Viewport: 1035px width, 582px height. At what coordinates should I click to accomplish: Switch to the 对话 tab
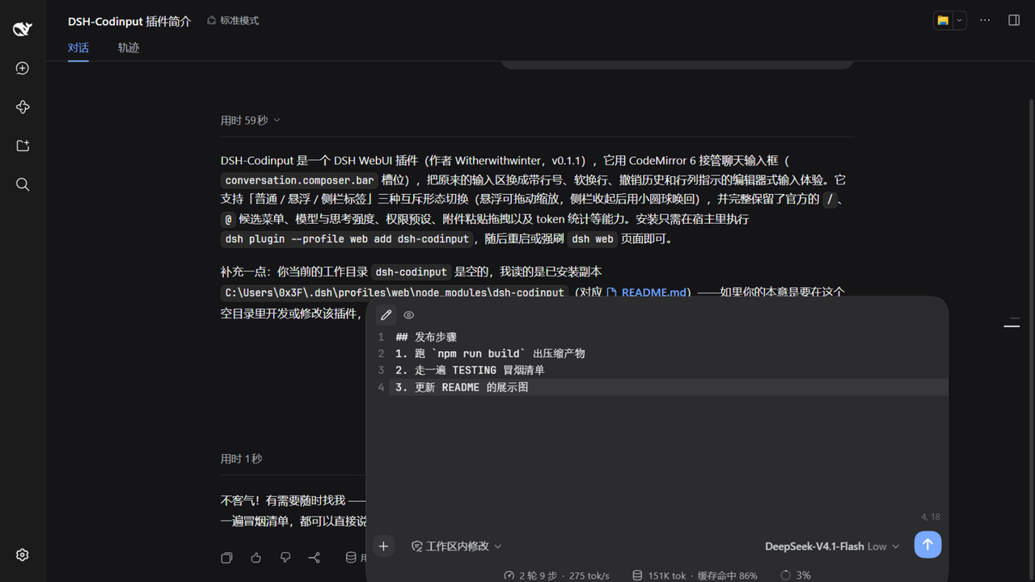(78, 48)
